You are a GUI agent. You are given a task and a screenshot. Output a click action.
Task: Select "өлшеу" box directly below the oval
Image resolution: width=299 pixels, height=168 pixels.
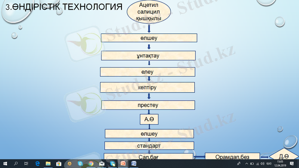pos(149,38)
